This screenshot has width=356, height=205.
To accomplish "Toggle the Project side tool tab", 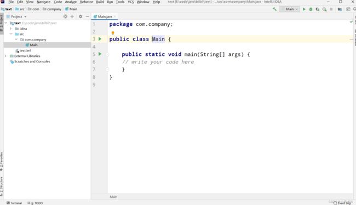I will (x=2, y=24).
